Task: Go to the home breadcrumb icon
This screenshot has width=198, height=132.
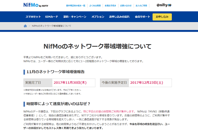Action: tap(25, 26)
